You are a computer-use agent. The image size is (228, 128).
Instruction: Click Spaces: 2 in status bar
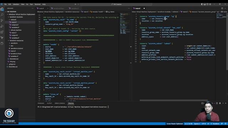[x=197, y=124]
